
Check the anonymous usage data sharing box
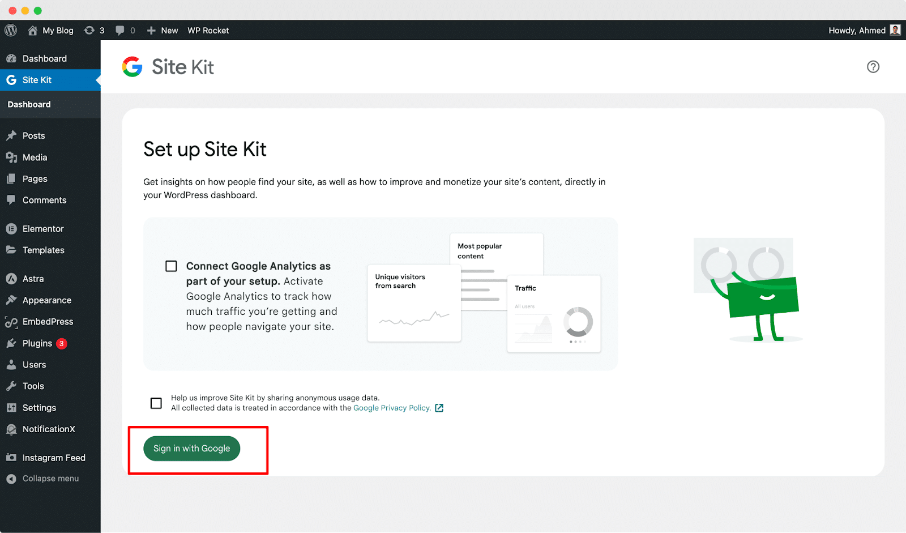pyautogui.click(x=156, y=403)
